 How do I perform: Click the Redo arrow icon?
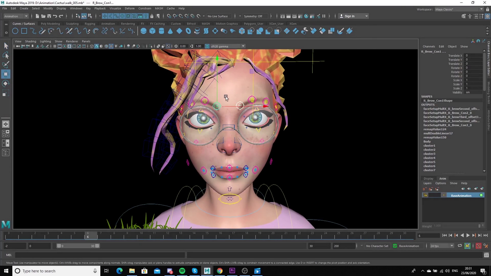(61, 16)
